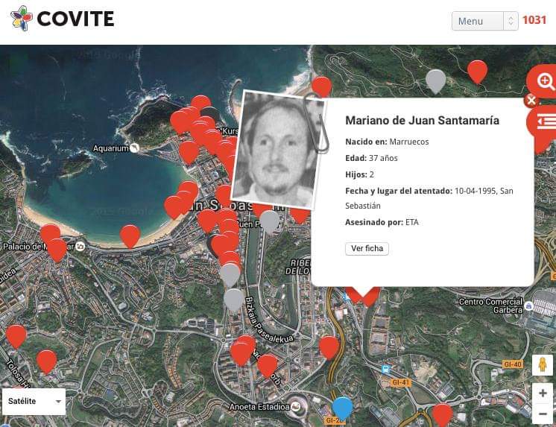
Task: Click the Aquarium point of interest icon
Action: pos(134,148)
